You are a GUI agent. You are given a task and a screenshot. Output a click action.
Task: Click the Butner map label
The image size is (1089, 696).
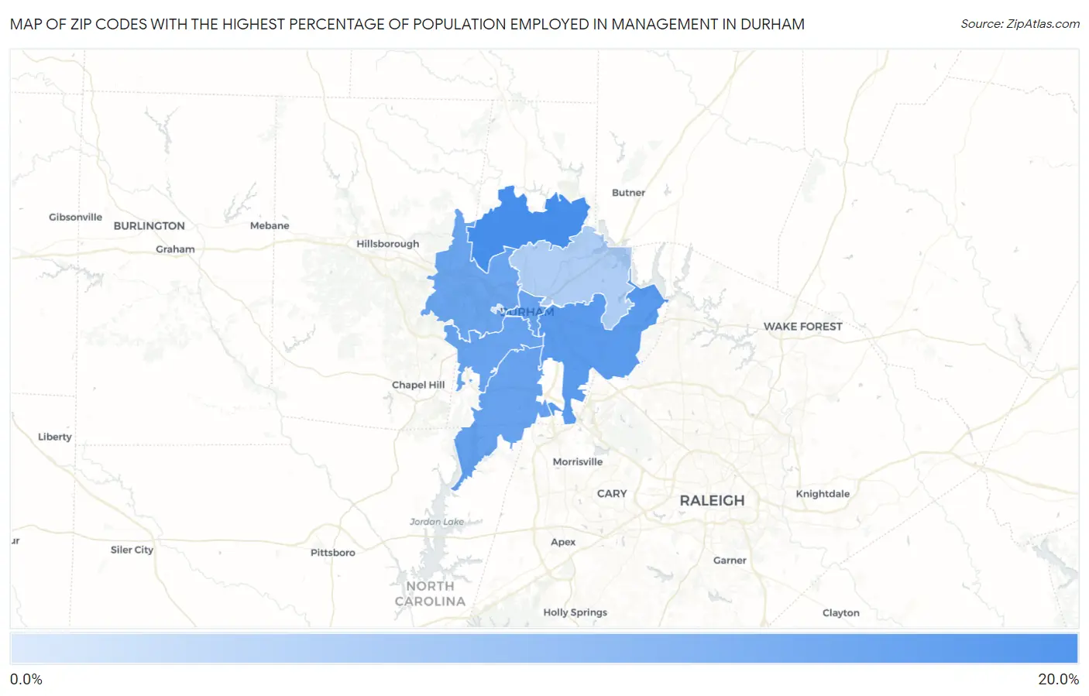tap(628, 193)
